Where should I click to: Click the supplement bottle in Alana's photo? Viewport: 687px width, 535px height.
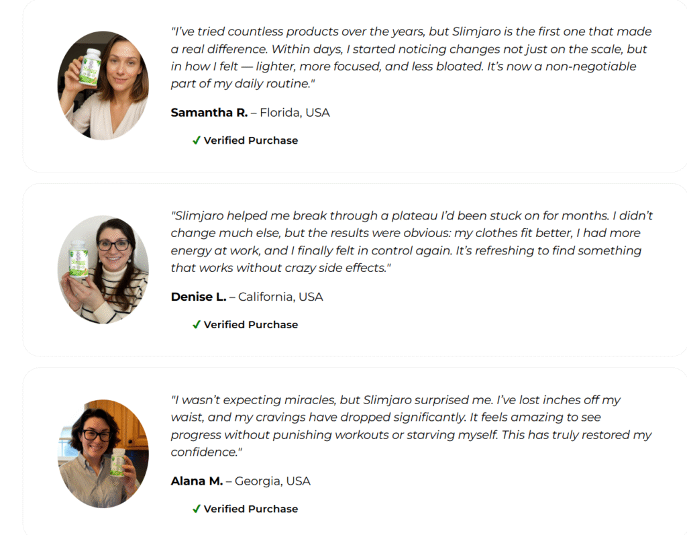click(118, 463)
